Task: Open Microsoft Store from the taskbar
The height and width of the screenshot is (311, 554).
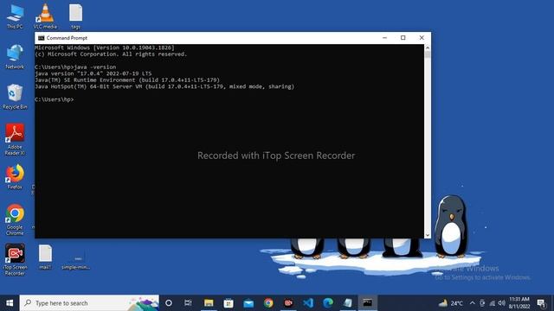Action: tap(229, 303)
